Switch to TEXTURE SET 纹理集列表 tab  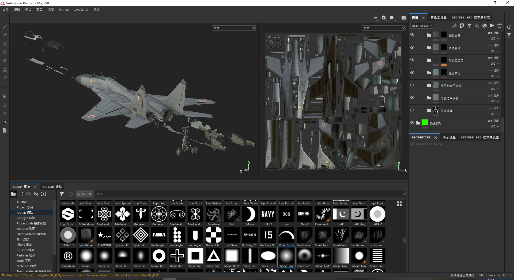click(471, 17)
